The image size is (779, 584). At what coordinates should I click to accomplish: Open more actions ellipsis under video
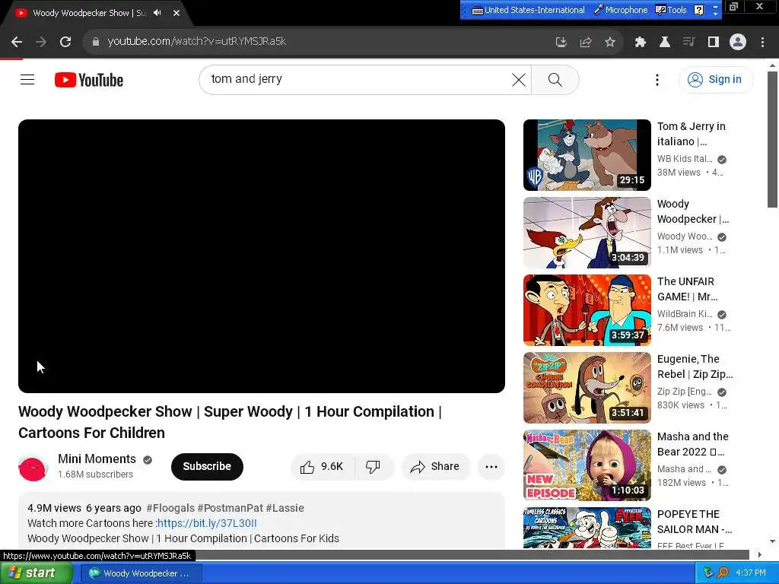pos(491,466)
